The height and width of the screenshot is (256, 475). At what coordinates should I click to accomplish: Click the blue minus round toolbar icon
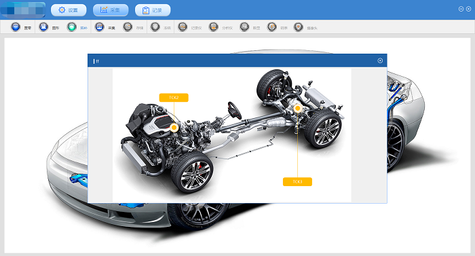(x=16, y=27)
